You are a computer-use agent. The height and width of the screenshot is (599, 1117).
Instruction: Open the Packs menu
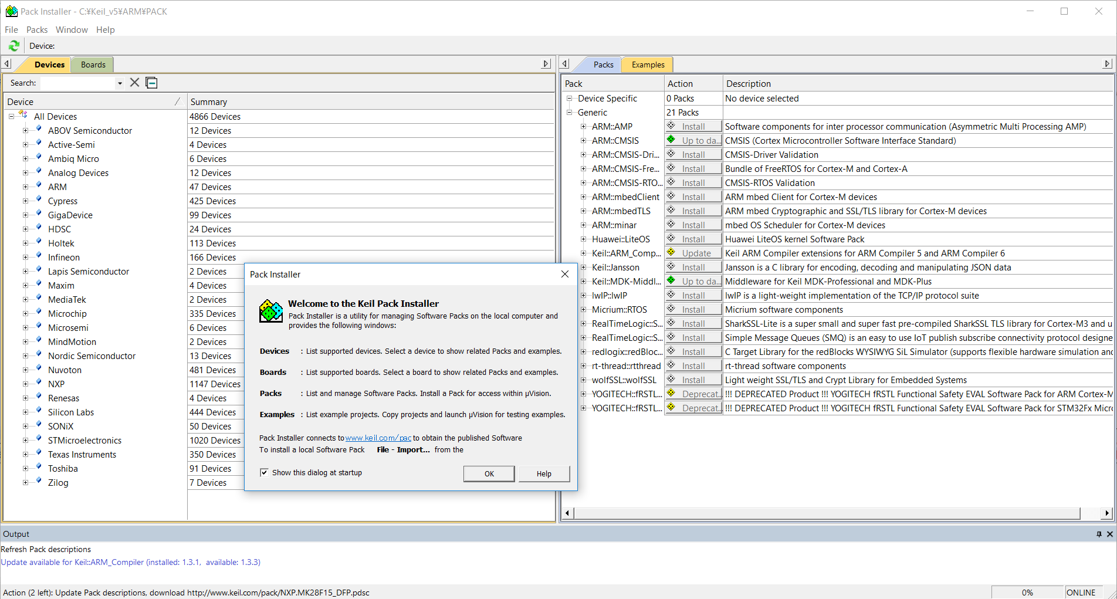(x=37, y=29)
